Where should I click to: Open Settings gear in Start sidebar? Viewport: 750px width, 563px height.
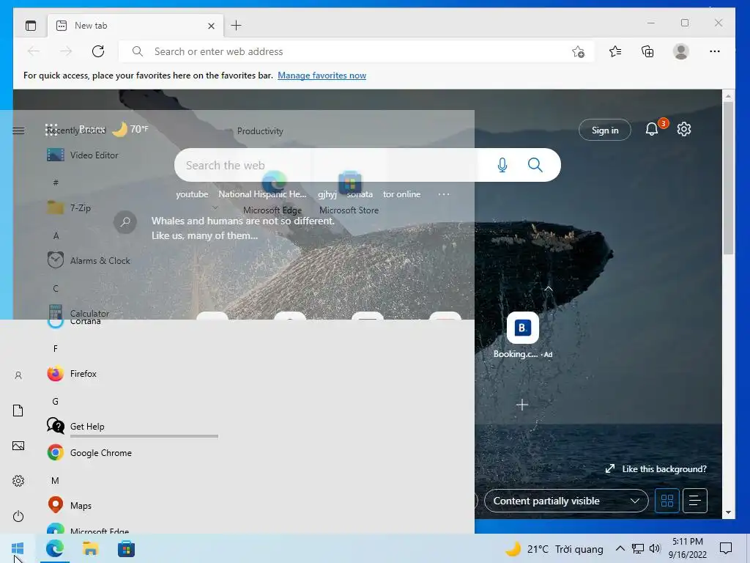[18, 481]
